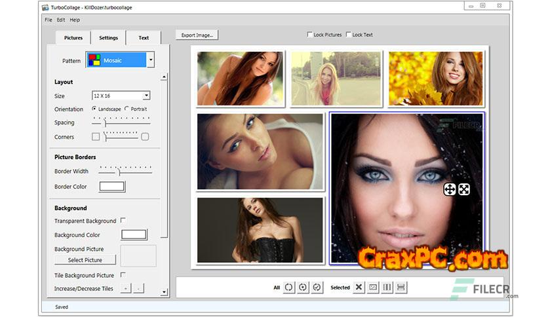Click the horizontal rows icon for selected picture
548x317 pixels.
click(x=401, y=288)
